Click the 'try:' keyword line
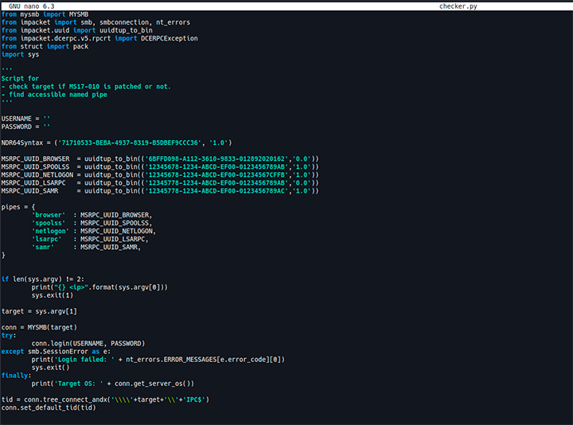Viewport: 573px width, 425px height. [x=9, y=336]
